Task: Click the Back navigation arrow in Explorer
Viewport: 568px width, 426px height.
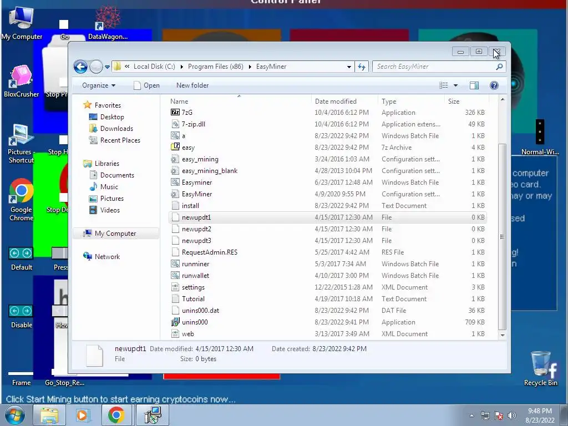Action: [80, 67]
